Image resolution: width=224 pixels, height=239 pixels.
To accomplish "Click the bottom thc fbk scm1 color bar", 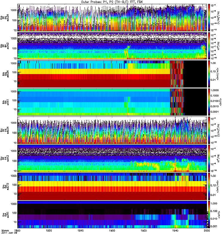I will click(209, 214).
